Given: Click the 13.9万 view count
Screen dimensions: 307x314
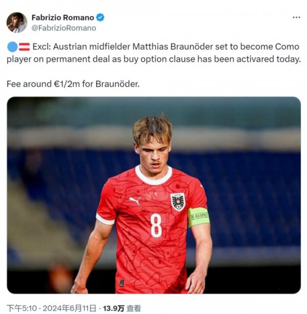Looking at the screenshot, I should 114,308.
